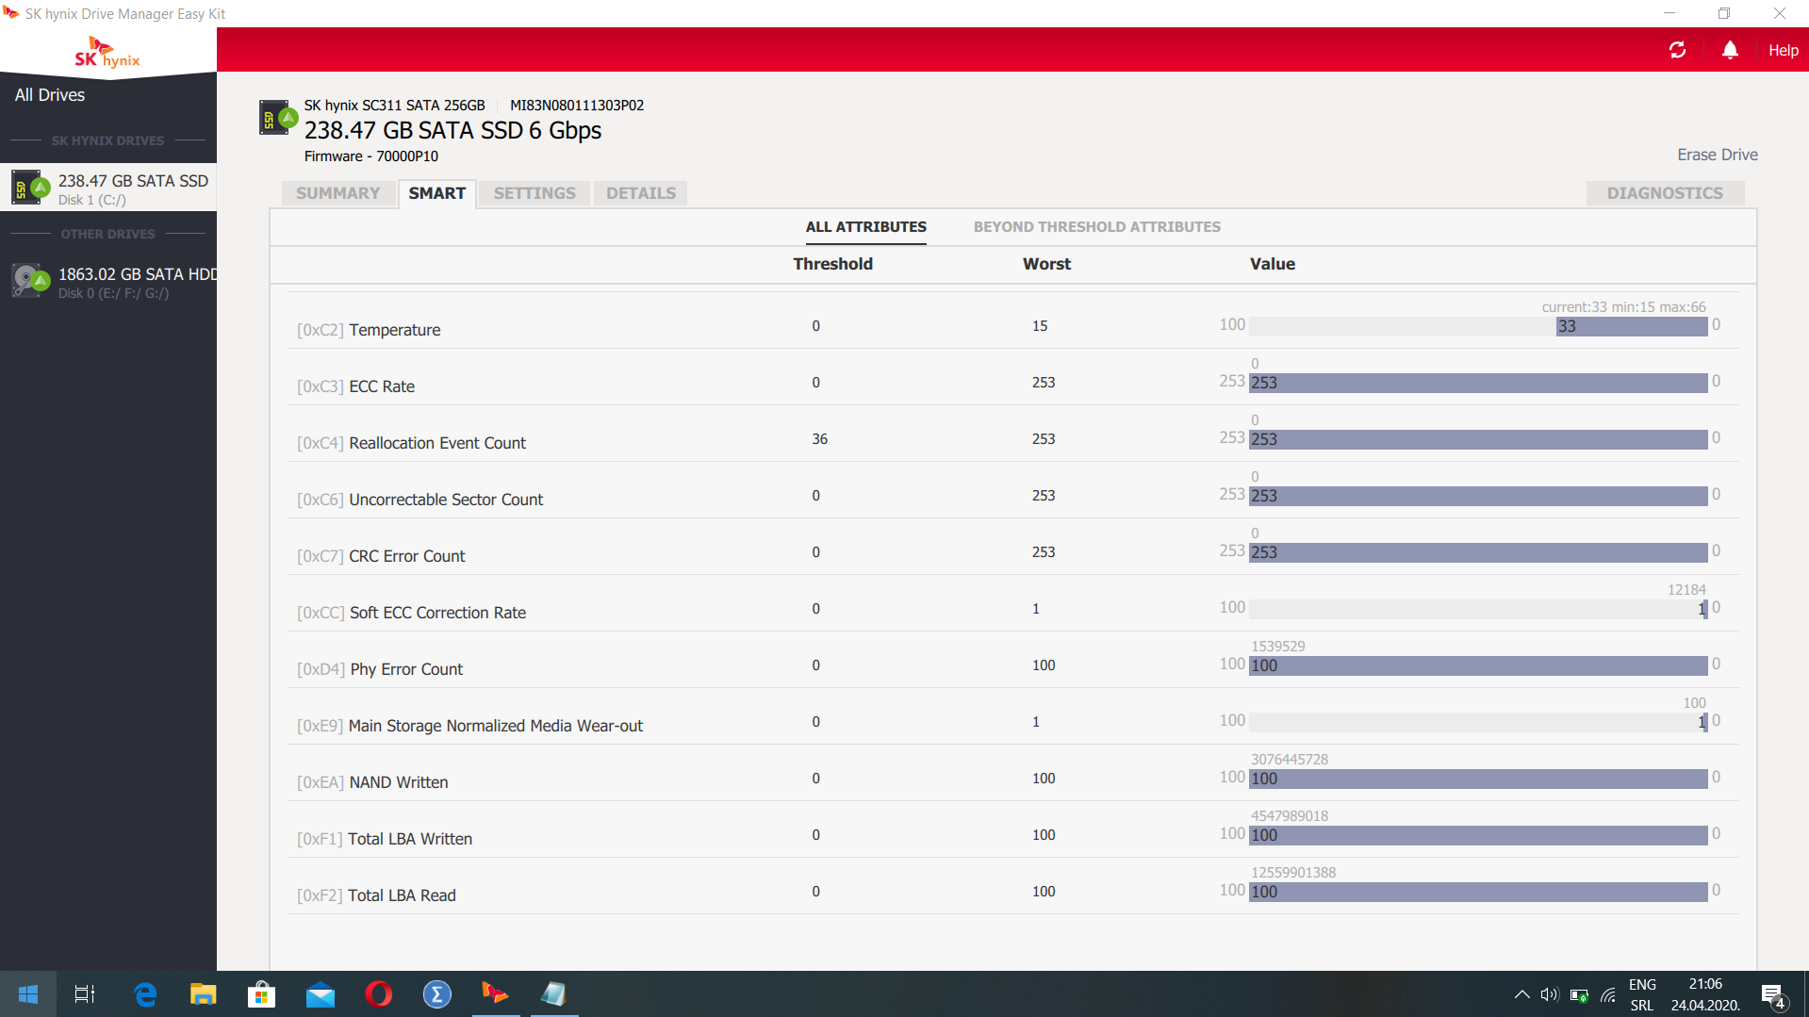Switch to the SMART tab
This screenshot has width=1809, height=1017.
[437, 193]
